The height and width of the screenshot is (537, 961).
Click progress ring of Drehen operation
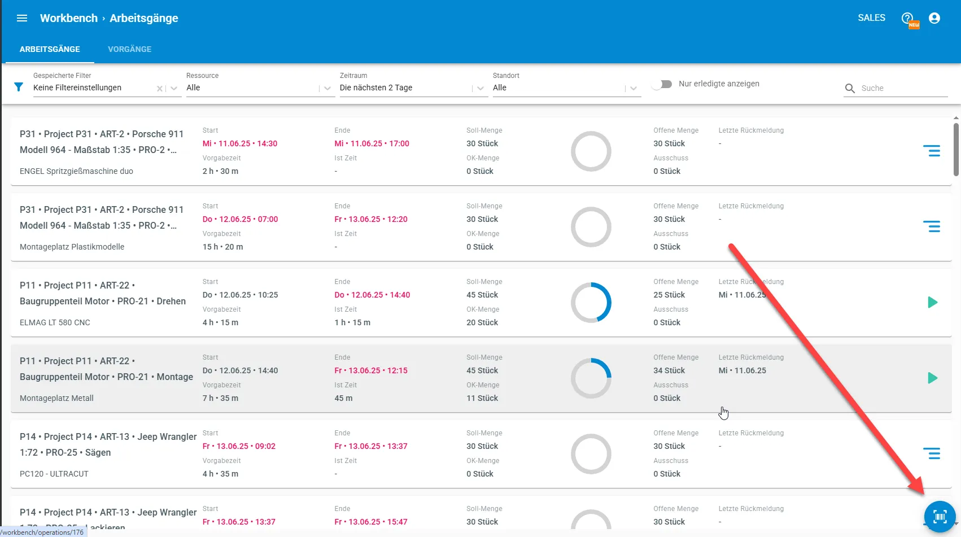591,303
